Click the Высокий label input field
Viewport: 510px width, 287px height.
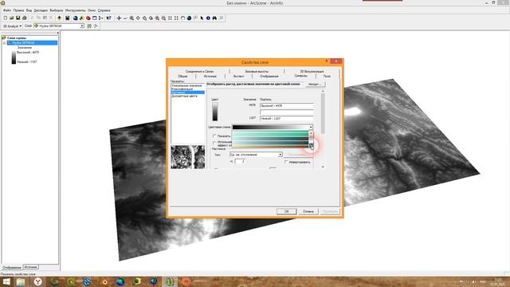point(287,106)
